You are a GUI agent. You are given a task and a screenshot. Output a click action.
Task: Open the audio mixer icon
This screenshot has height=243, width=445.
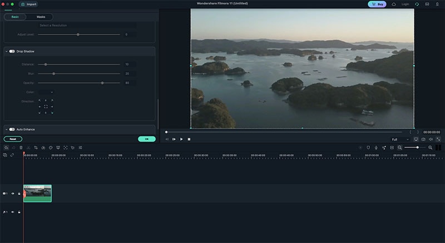coord(384,147)
